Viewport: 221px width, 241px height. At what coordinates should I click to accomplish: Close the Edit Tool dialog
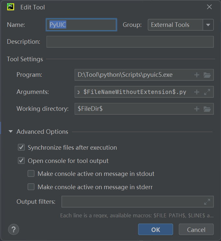pos(209,7)
